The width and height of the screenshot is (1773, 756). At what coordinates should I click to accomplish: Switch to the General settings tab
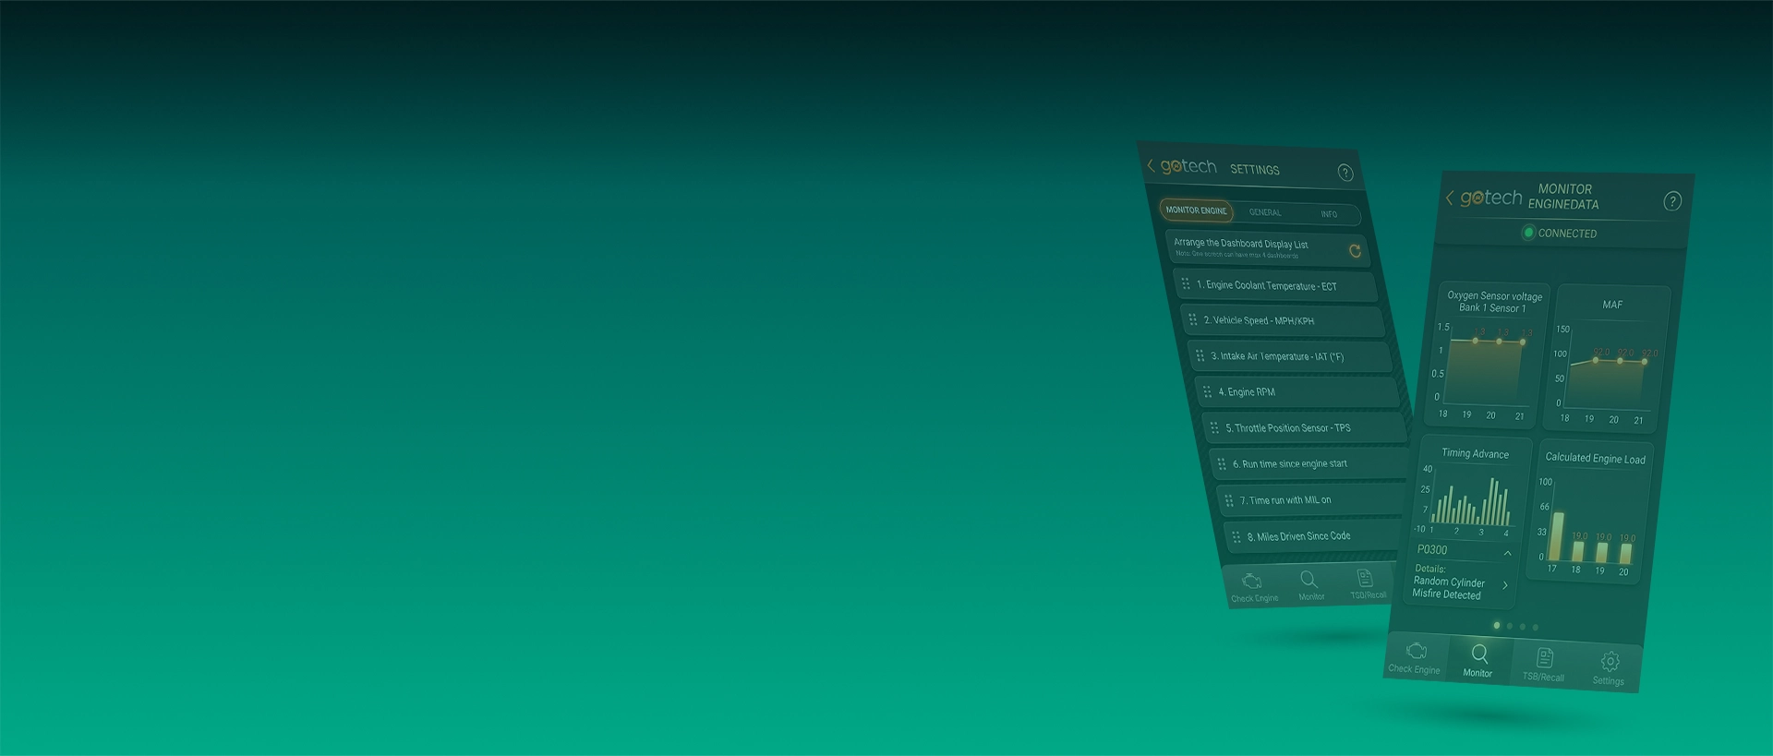[x=1265, y=212]
